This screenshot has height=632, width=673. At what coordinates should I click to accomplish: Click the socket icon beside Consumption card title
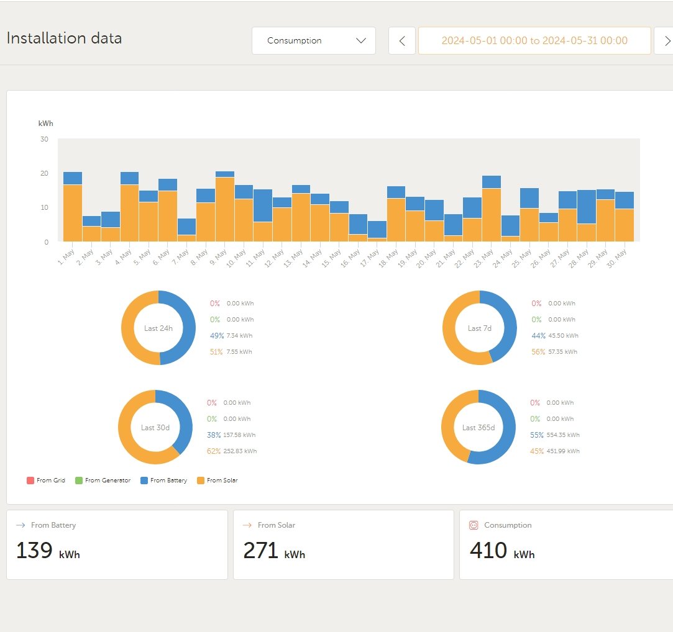click(x=474, y=525)
